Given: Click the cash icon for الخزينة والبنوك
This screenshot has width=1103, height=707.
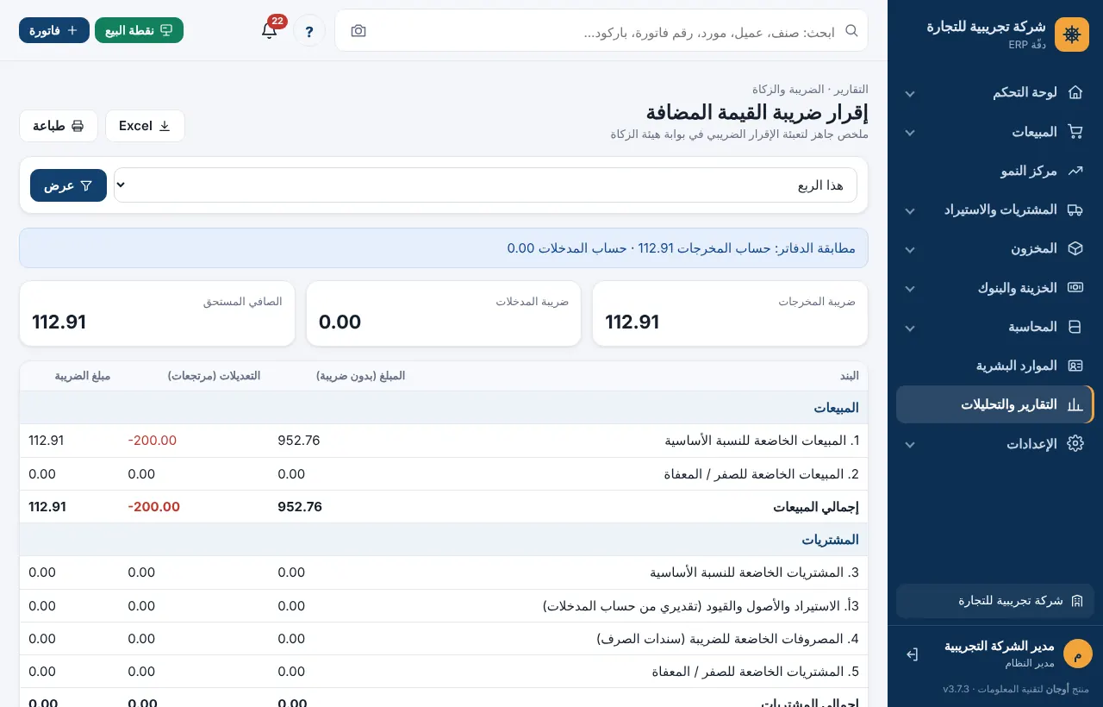Looking at the screenshot, I should point(1075,287).
